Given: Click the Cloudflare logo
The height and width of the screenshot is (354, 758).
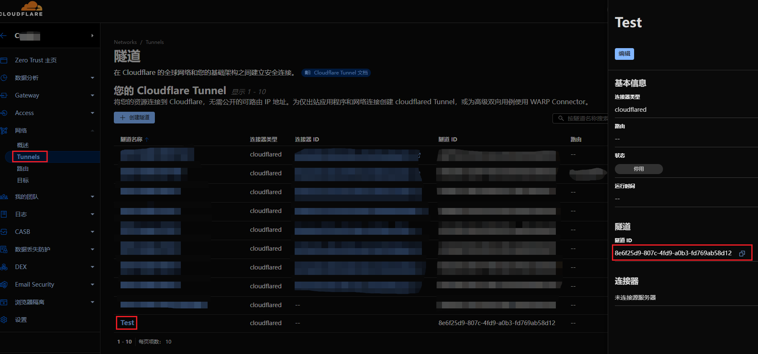Looking at the screenshot, I should point(21,9).
